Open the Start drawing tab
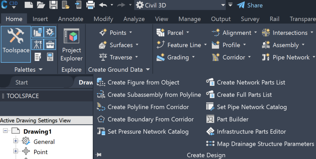The height and width of the screenshot is (159, 316). click(22, 82)
